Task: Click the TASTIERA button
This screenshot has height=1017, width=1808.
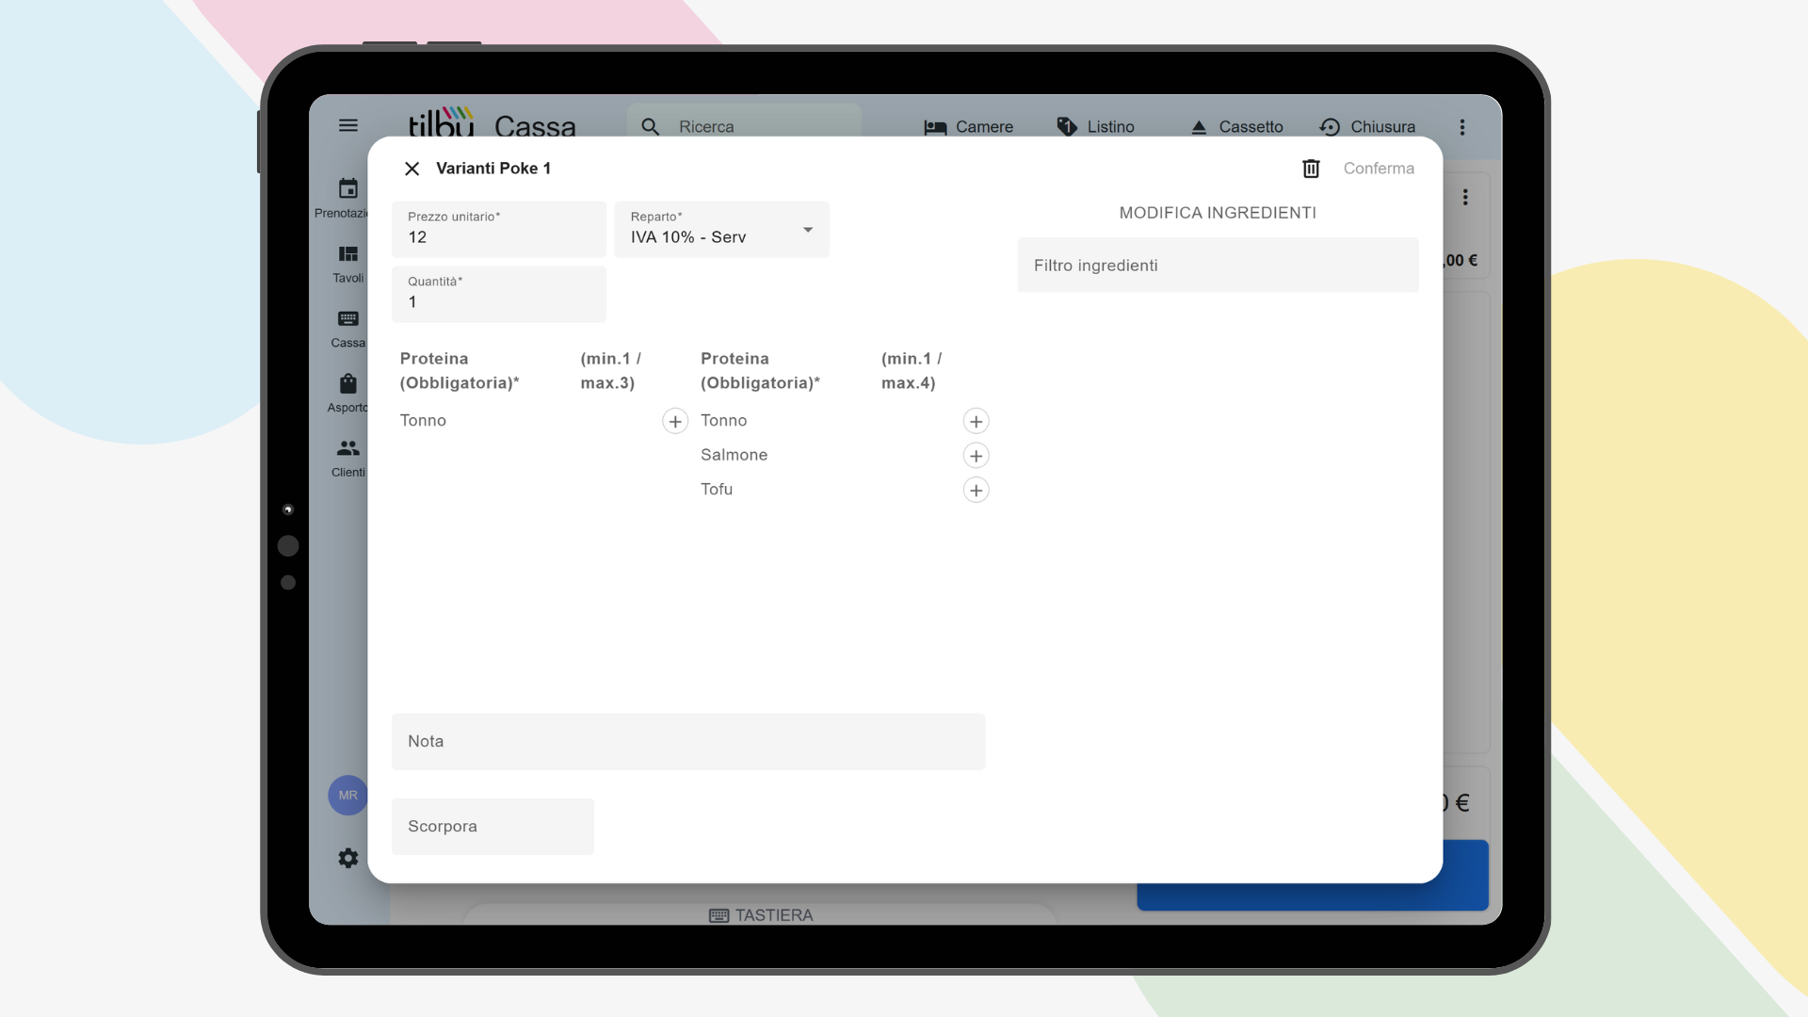Action: click(761, 915)
